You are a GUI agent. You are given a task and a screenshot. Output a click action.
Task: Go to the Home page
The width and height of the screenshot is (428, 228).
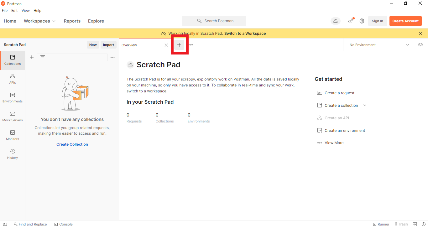[10, 21]
